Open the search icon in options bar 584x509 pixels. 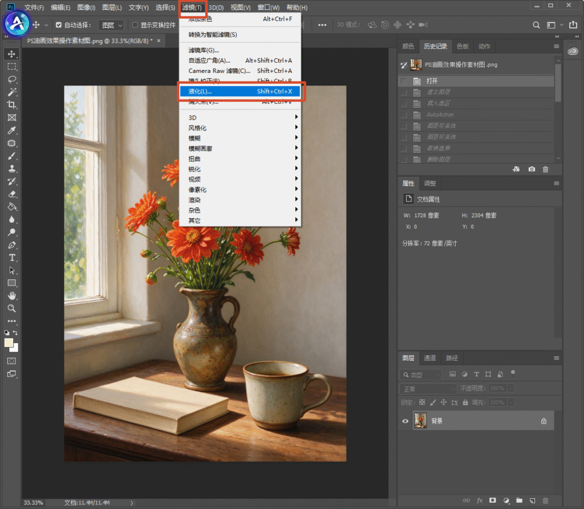point(536,25)
